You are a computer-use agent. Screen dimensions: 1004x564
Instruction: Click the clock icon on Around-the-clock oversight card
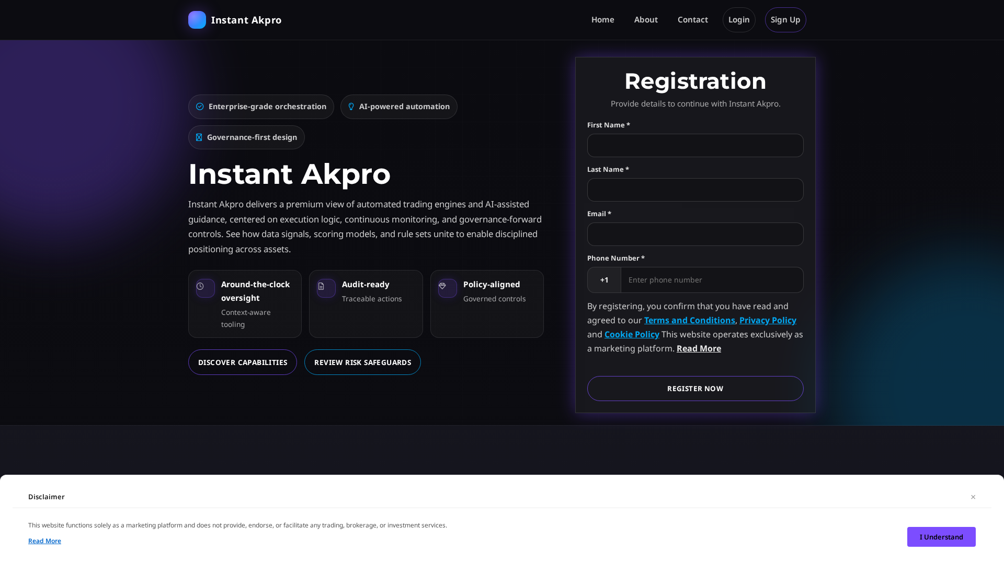pyautogui.click(x=200, y=286)
